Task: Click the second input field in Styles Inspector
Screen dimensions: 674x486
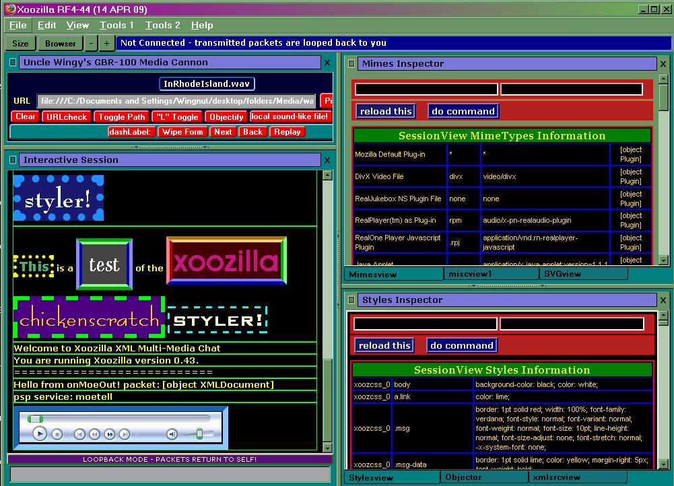Action: [572, 324]
